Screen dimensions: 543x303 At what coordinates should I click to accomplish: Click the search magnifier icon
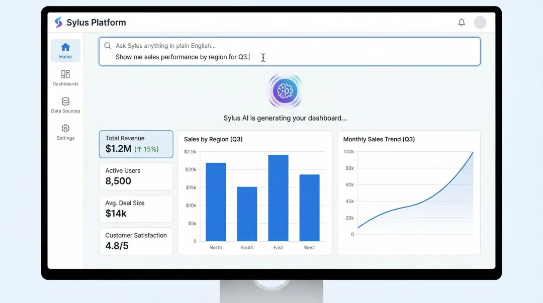click(x=107, y=46)
